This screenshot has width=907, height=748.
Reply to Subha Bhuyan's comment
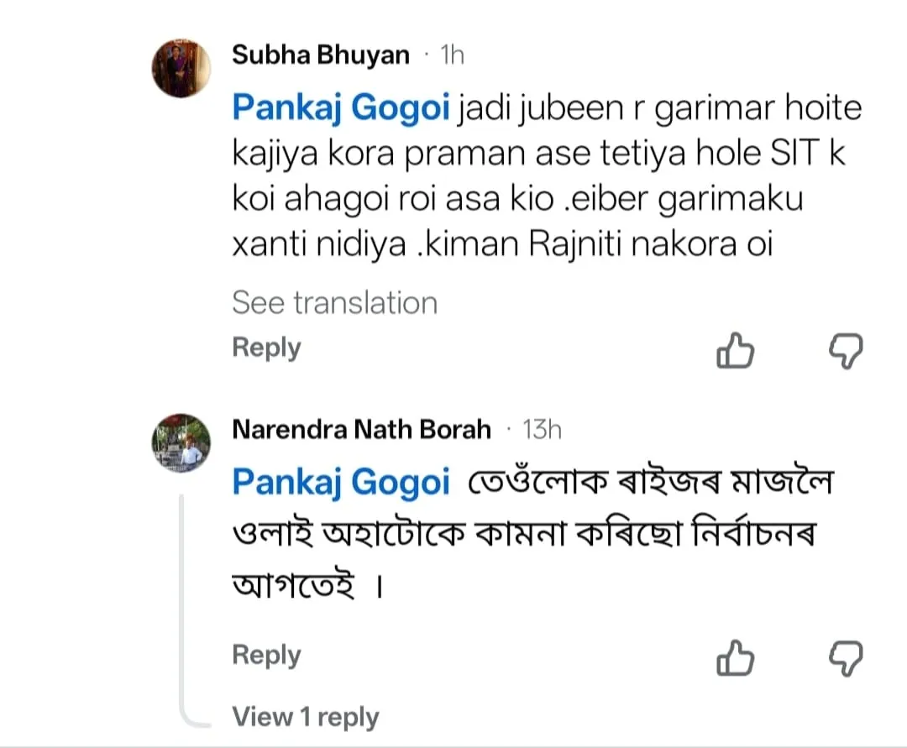point(266,347)
